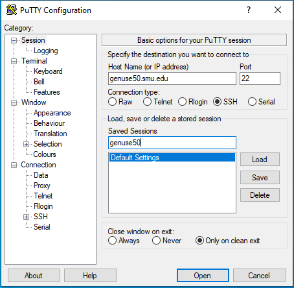Open the Session category
The height and width of the screenshot is (288, 294).
(33, 40)
